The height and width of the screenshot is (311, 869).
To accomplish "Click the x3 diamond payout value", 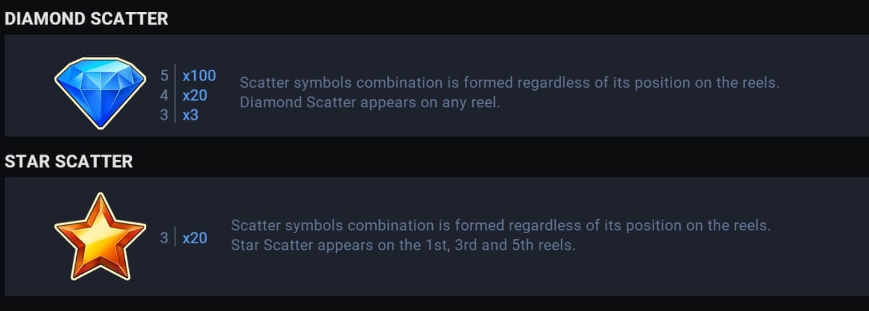I will (x=190, y=115).
